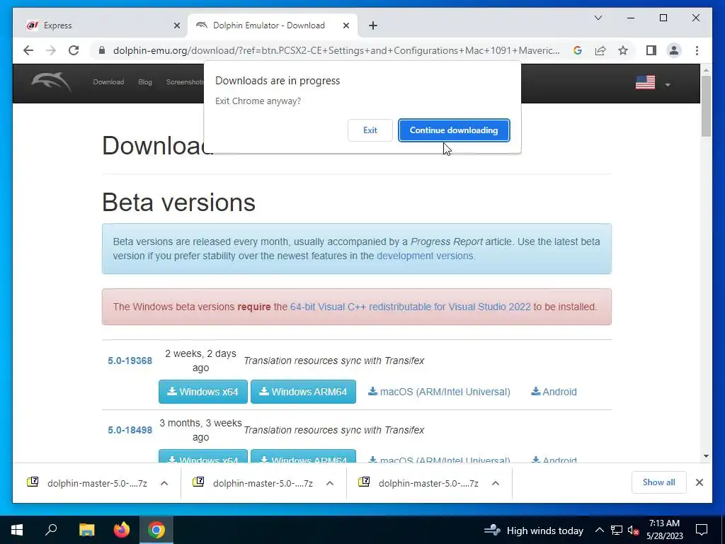Image resolution: width=725 pixels, height=544 pixels.
Task: Click the page vertical scrollbar thumb
Action: pyautogui.click(x=706, y=106)
